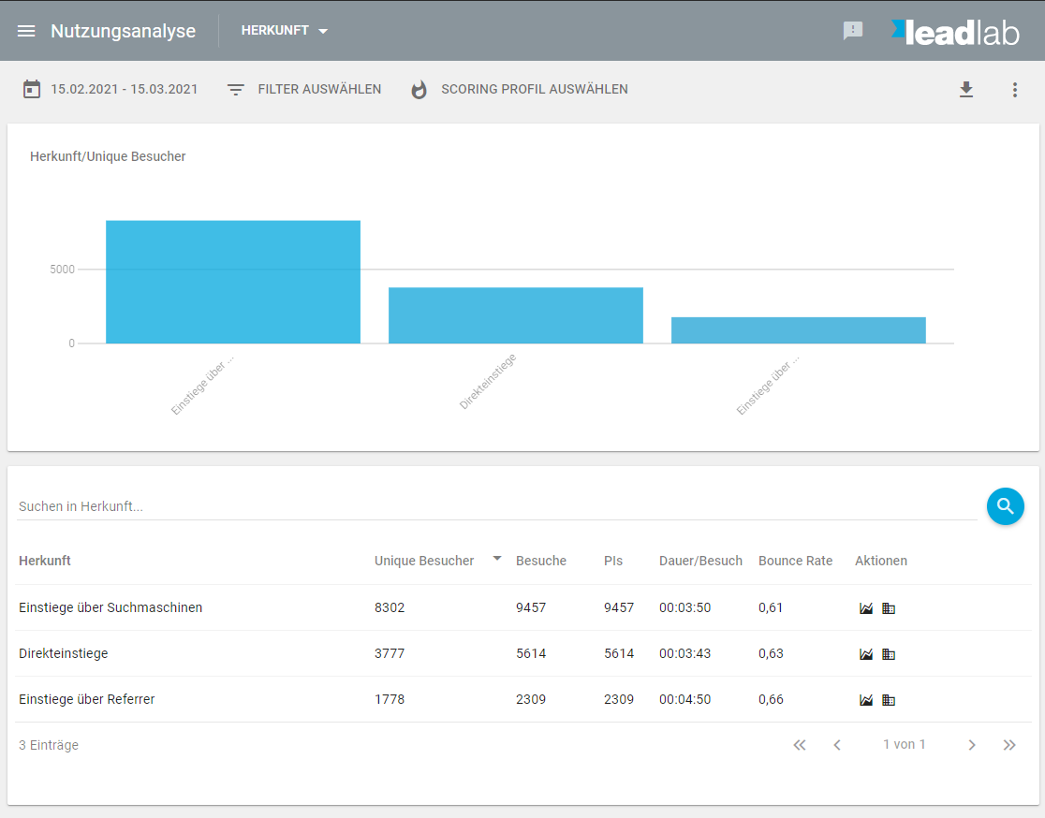Go to the last page of results
Screen dimensions: 1045x818
coord(1009,745)
